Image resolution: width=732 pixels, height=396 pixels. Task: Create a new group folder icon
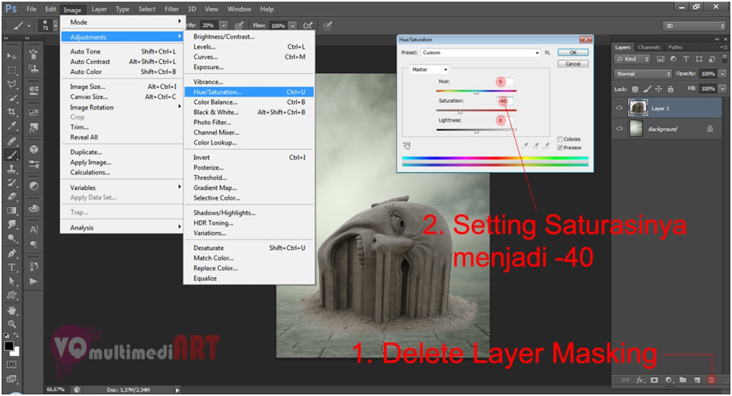point(683,380)
